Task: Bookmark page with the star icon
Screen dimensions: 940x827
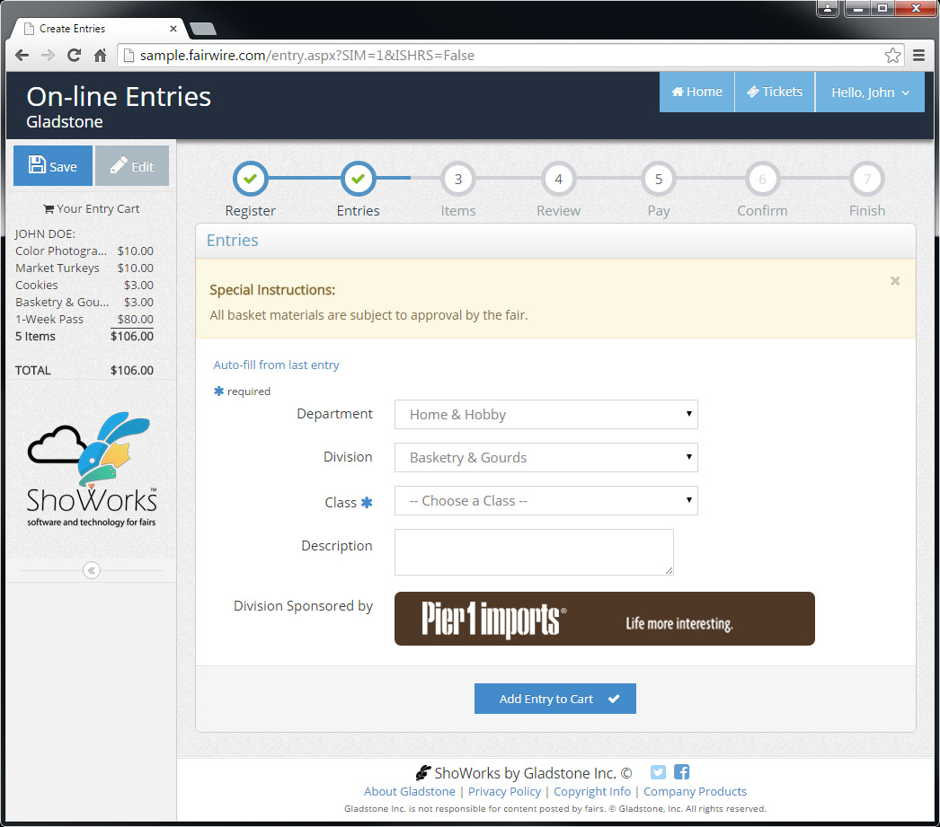Action: click(x=891, y=56)
